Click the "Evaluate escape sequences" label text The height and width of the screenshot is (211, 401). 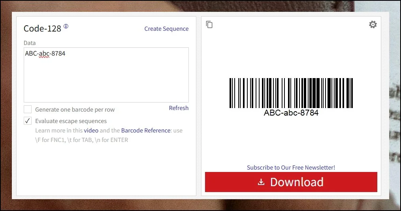point(71,121)
